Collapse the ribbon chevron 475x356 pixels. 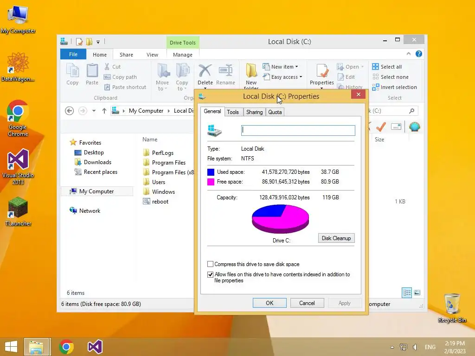pyautogui.click(x=409, y=54)
